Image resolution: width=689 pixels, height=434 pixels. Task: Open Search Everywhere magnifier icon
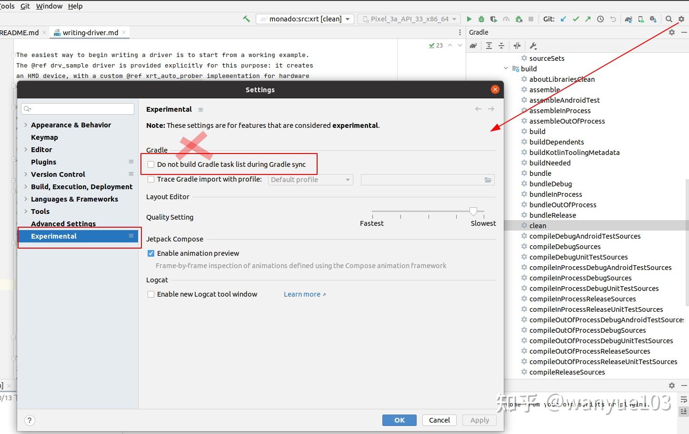(669, 19)
